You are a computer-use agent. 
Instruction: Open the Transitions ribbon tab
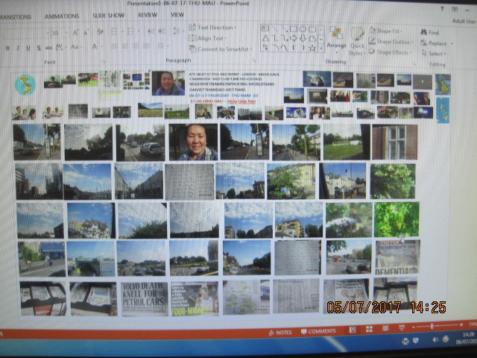point(15,16)
